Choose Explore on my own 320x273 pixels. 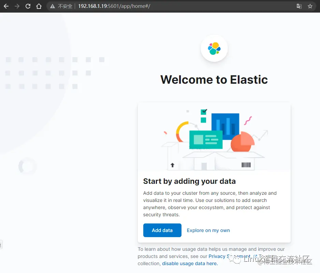point(208,230)
